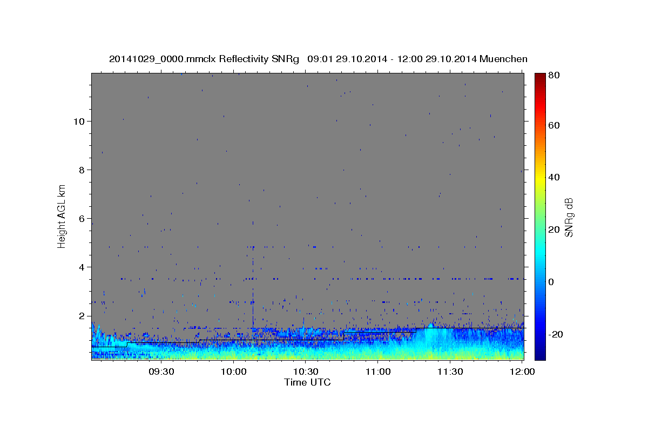The image size is (648, 432).
Task: Click the colorbar value 0
Action: click(552, 282)
